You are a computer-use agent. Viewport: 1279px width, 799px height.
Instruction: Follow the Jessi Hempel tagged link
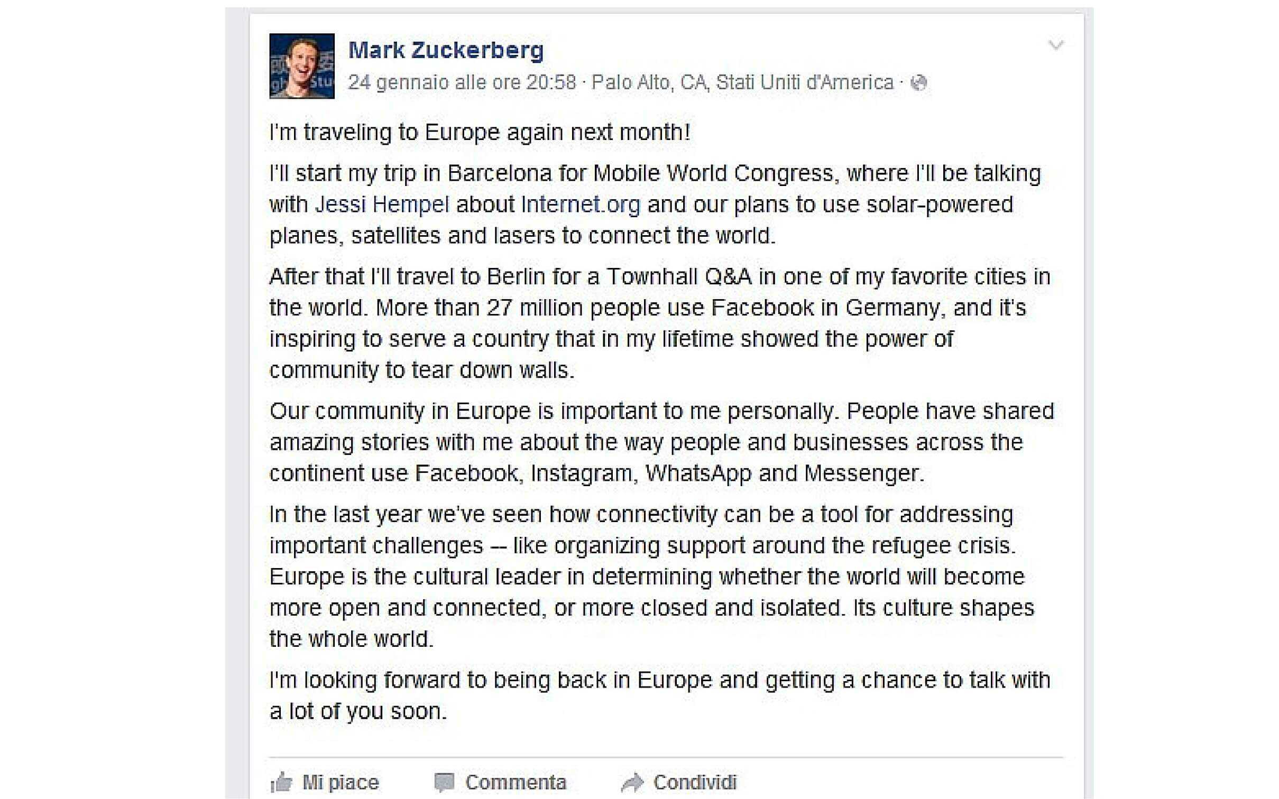[382, 205]
